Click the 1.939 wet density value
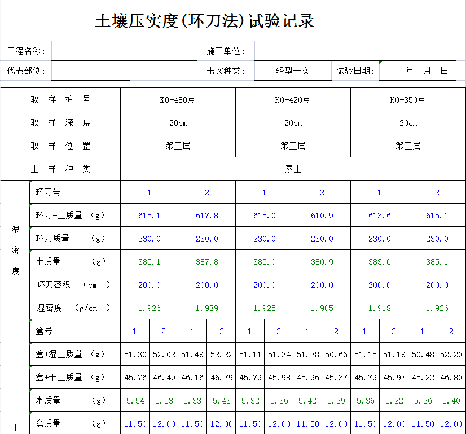Viewport: 466px width, 434px height. [206, 308]
